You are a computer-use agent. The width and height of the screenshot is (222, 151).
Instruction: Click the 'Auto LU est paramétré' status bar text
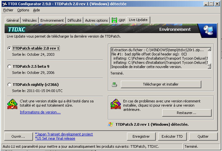(81, 146)
